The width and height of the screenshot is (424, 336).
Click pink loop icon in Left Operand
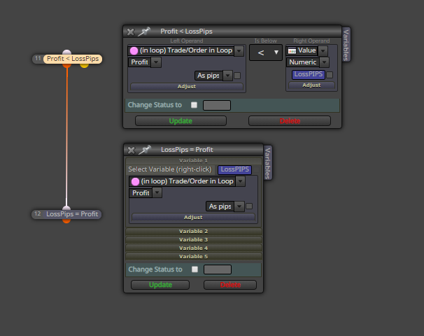tap(134, 51)
